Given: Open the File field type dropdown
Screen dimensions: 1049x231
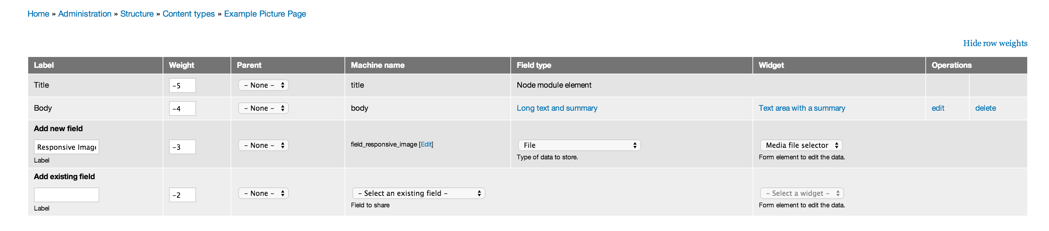Looking at the screenshot, I should [x=579, y=145].
